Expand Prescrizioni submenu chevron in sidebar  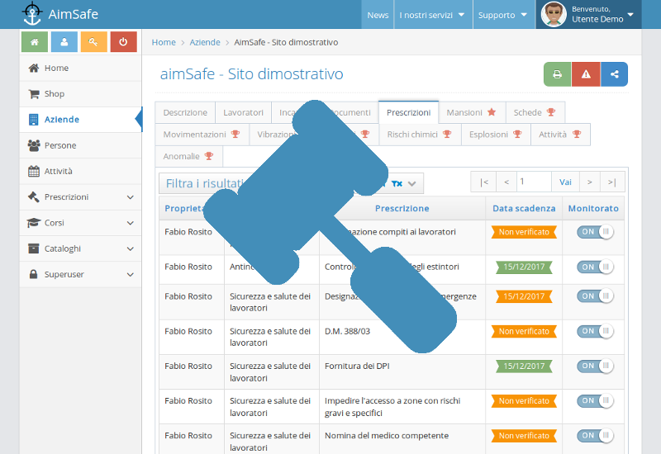131,197
